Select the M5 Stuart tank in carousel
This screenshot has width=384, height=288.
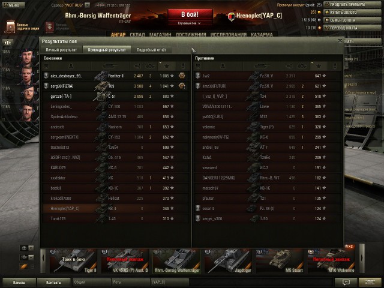point(280,261)
